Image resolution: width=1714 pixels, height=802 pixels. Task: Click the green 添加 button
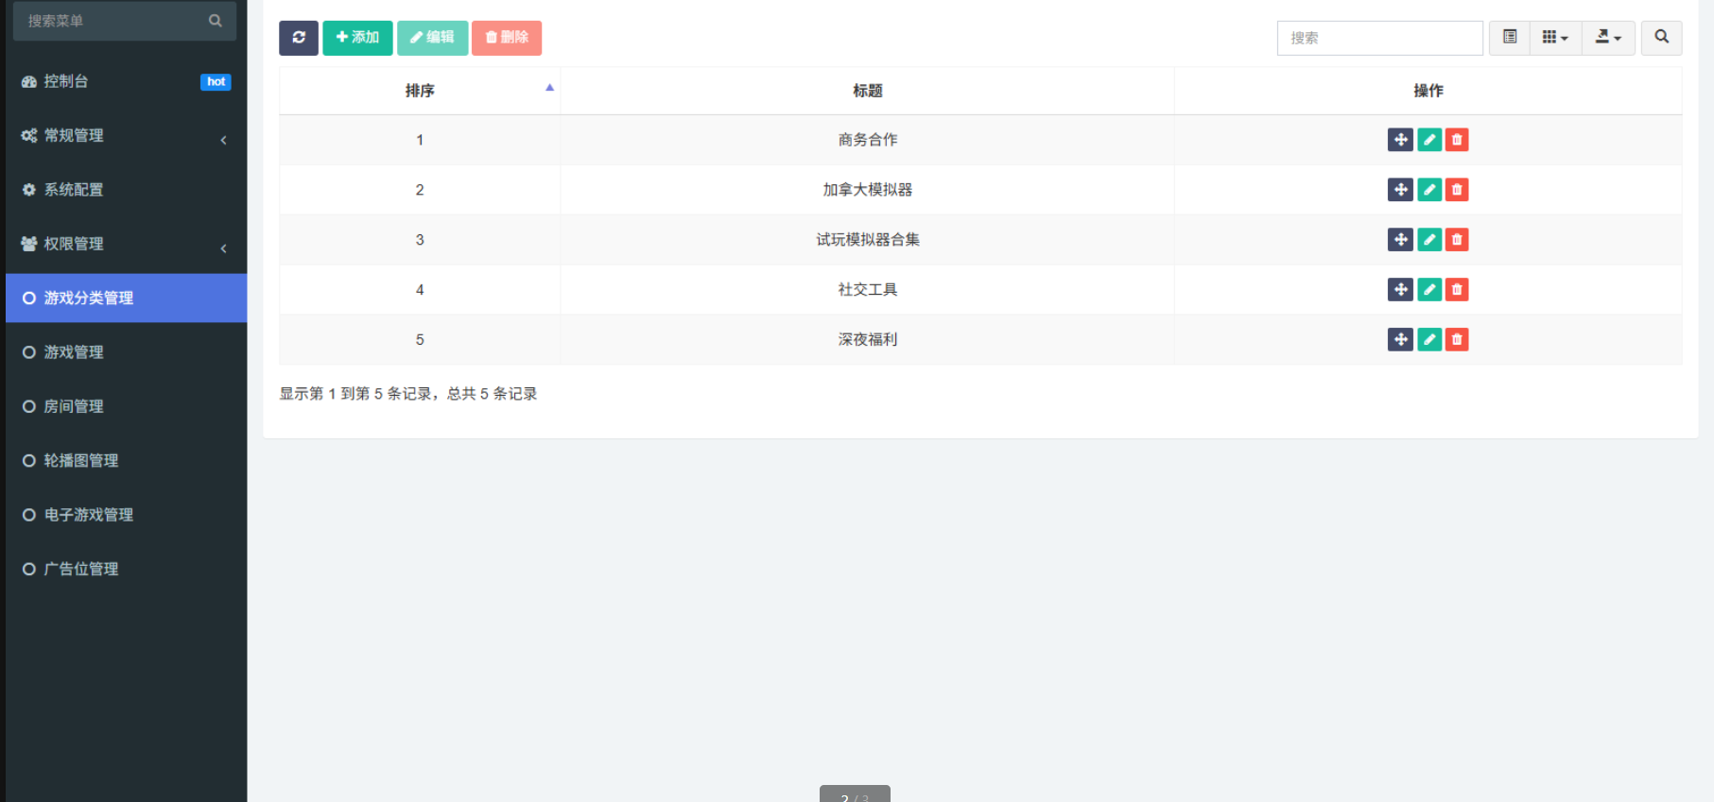click(357, 38)
